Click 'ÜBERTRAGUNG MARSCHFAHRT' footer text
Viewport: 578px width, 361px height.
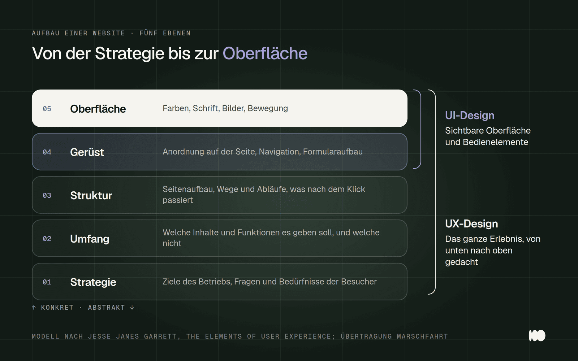pos(394,336)
